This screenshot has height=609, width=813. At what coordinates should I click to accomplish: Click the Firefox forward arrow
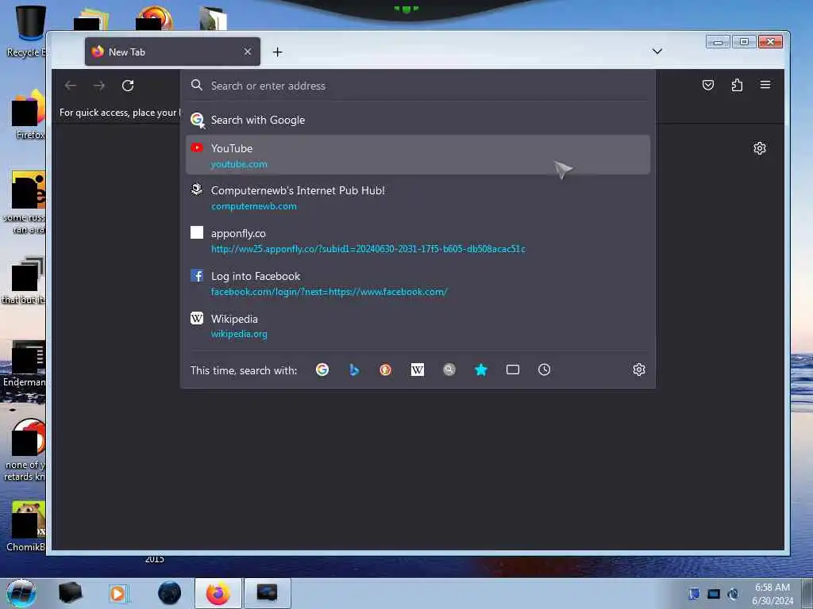(x=99, y=86)
